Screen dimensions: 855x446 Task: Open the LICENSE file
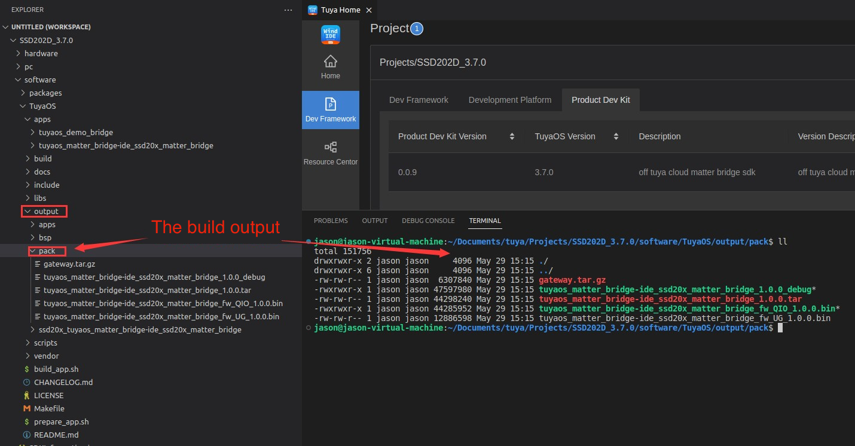point(48,395)
